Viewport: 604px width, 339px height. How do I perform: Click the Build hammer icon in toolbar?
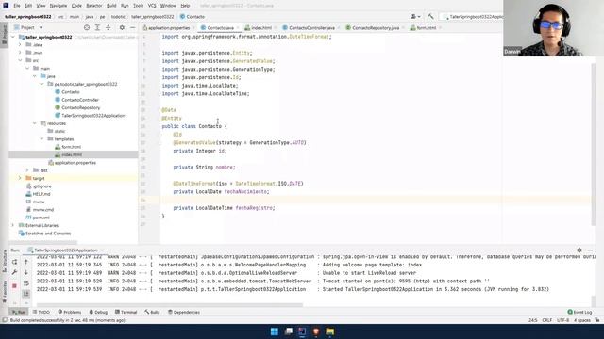coord(430,17)
